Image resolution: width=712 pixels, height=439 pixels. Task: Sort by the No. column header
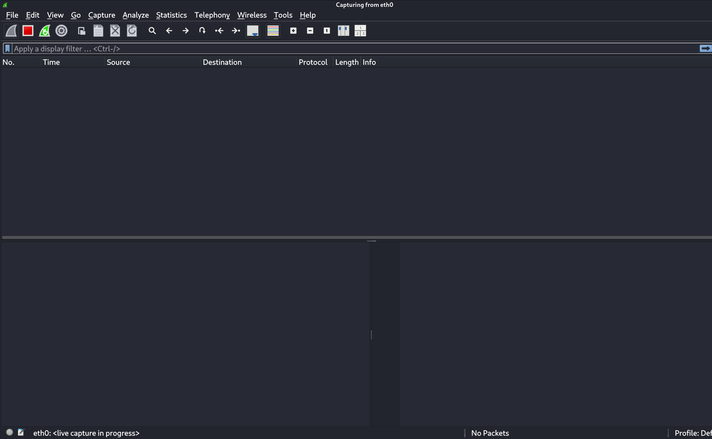(21, 62)
